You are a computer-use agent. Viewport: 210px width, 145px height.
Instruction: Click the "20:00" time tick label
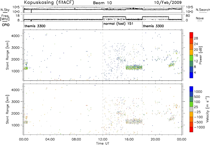point(155,140)
